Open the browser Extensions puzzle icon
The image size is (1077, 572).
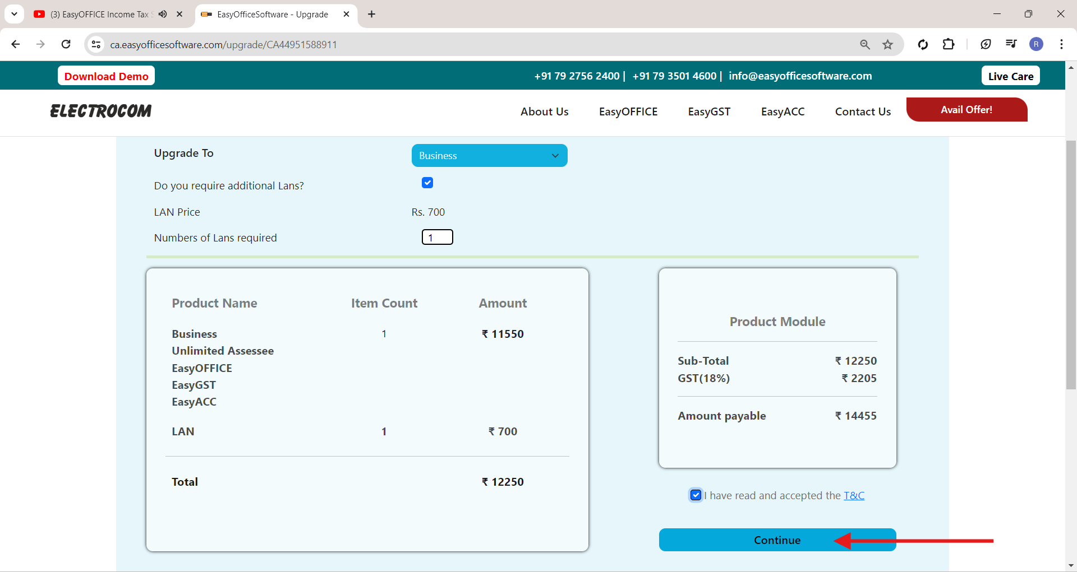pyautogui.click(x=949, y=44)
